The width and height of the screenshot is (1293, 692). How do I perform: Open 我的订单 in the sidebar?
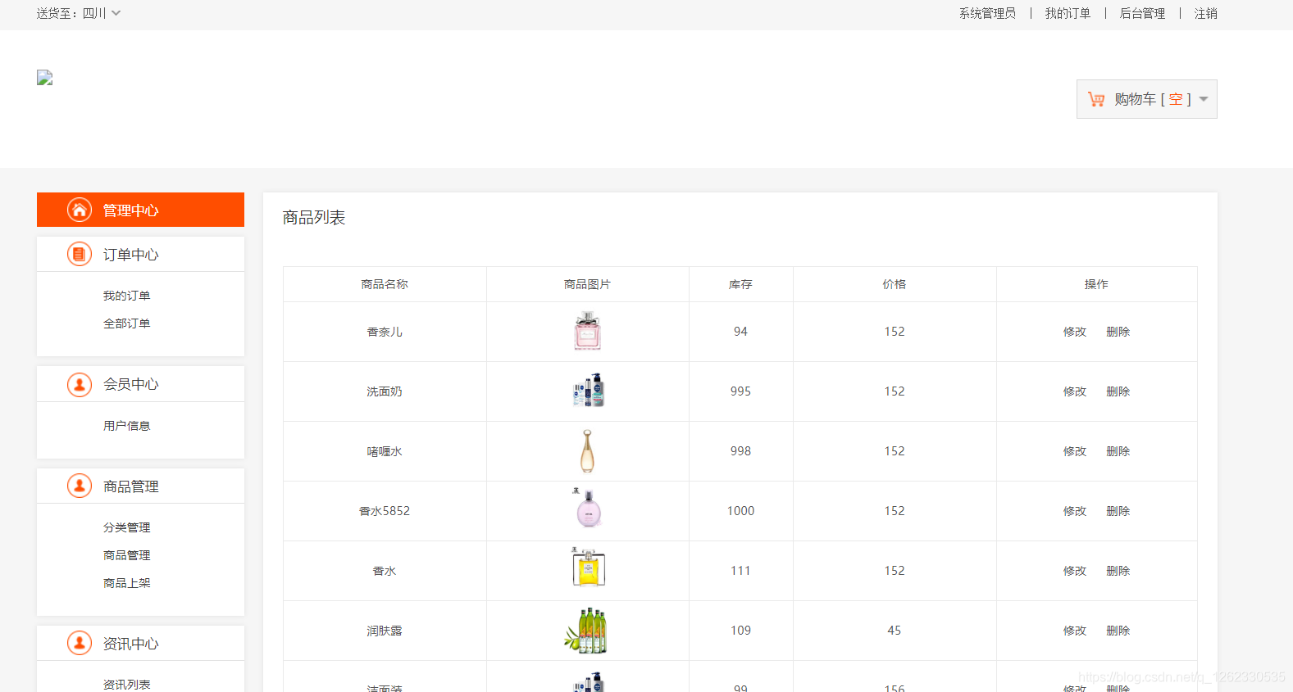tap(126, 296)
